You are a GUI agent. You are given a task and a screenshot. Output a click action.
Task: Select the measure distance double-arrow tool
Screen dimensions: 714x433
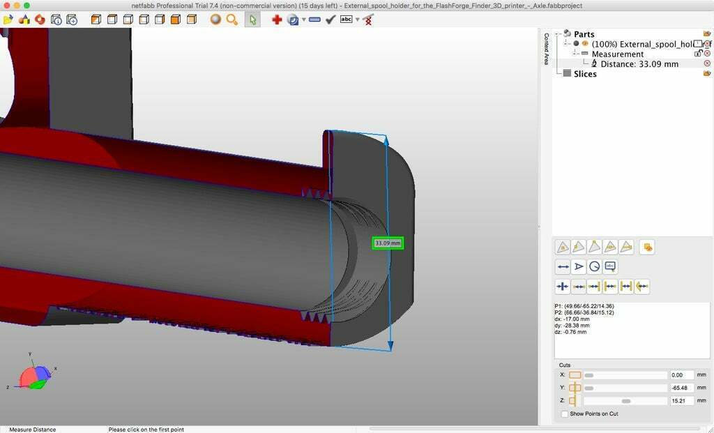563,266
